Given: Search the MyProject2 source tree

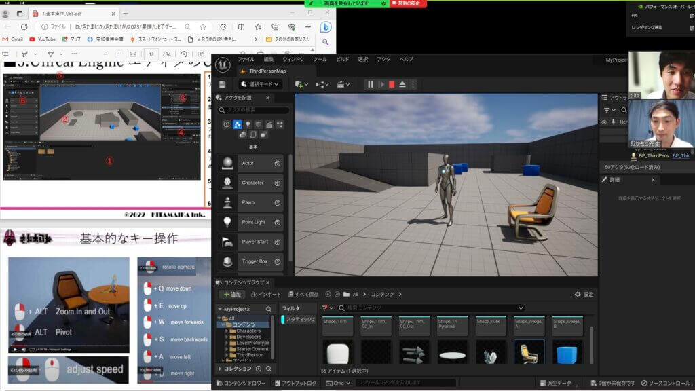Looking at the screenshot, I should tap(269, 309).
